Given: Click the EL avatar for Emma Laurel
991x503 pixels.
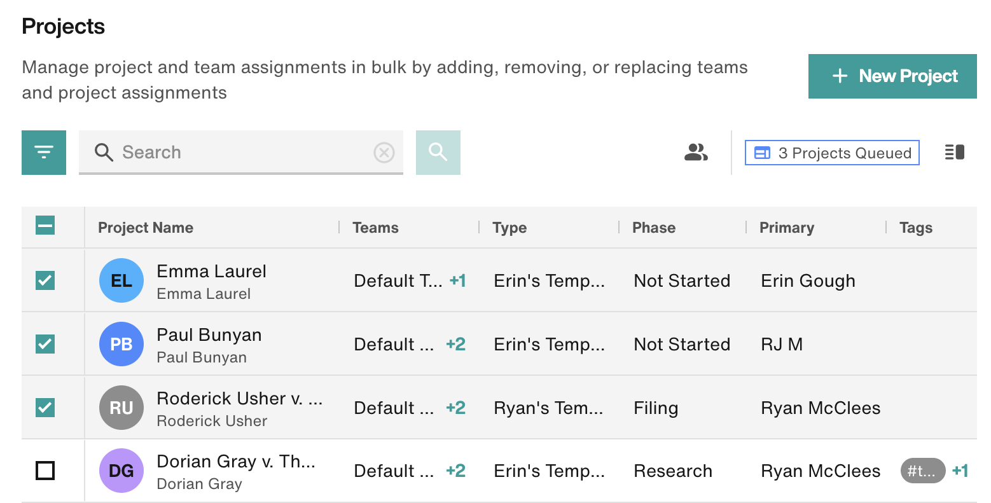Looking at the screenshot, I should point(121,280).
